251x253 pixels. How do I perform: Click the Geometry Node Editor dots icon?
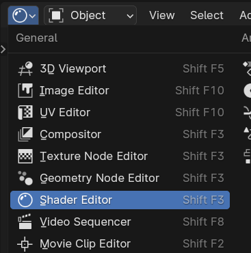[x=25, y=178]
